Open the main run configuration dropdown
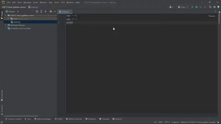The width and height of the screenshot is (221, 124). 183,7
